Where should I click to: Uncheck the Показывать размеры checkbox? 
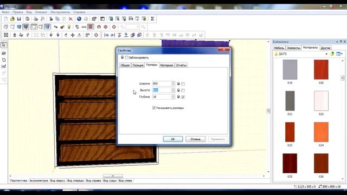pyautogui.click(x=154, y=108)
